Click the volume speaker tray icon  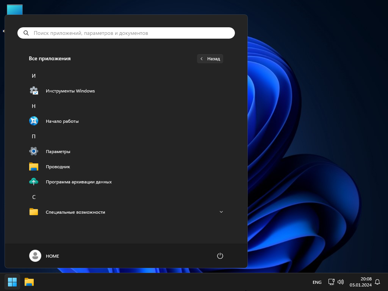pos(341,282)
